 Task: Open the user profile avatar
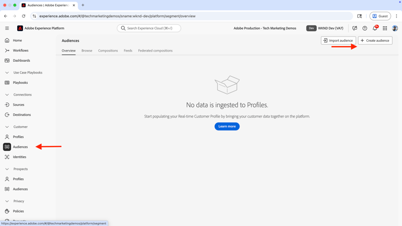(395, 28)
